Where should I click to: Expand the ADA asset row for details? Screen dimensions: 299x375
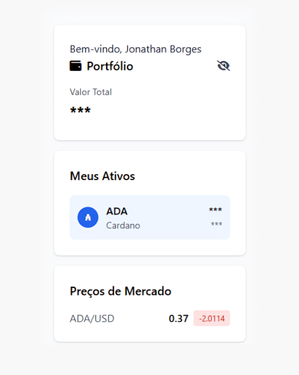pyautogui.click(x=149, y=217)
